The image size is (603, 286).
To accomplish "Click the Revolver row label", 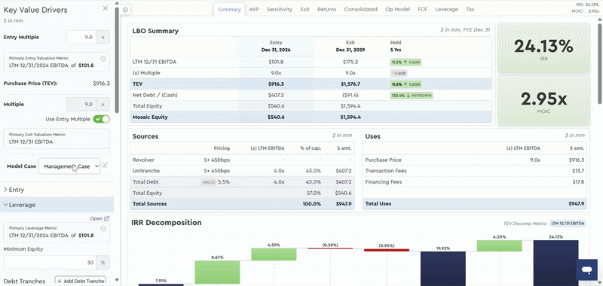I will click(x=142, y=160).
